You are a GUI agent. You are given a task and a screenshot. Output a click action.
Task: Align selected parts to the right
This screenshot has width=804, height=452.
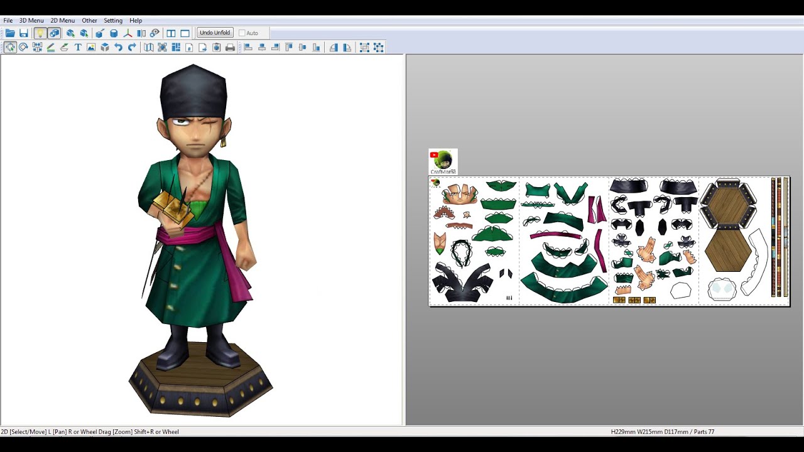(x=275, y=48)
